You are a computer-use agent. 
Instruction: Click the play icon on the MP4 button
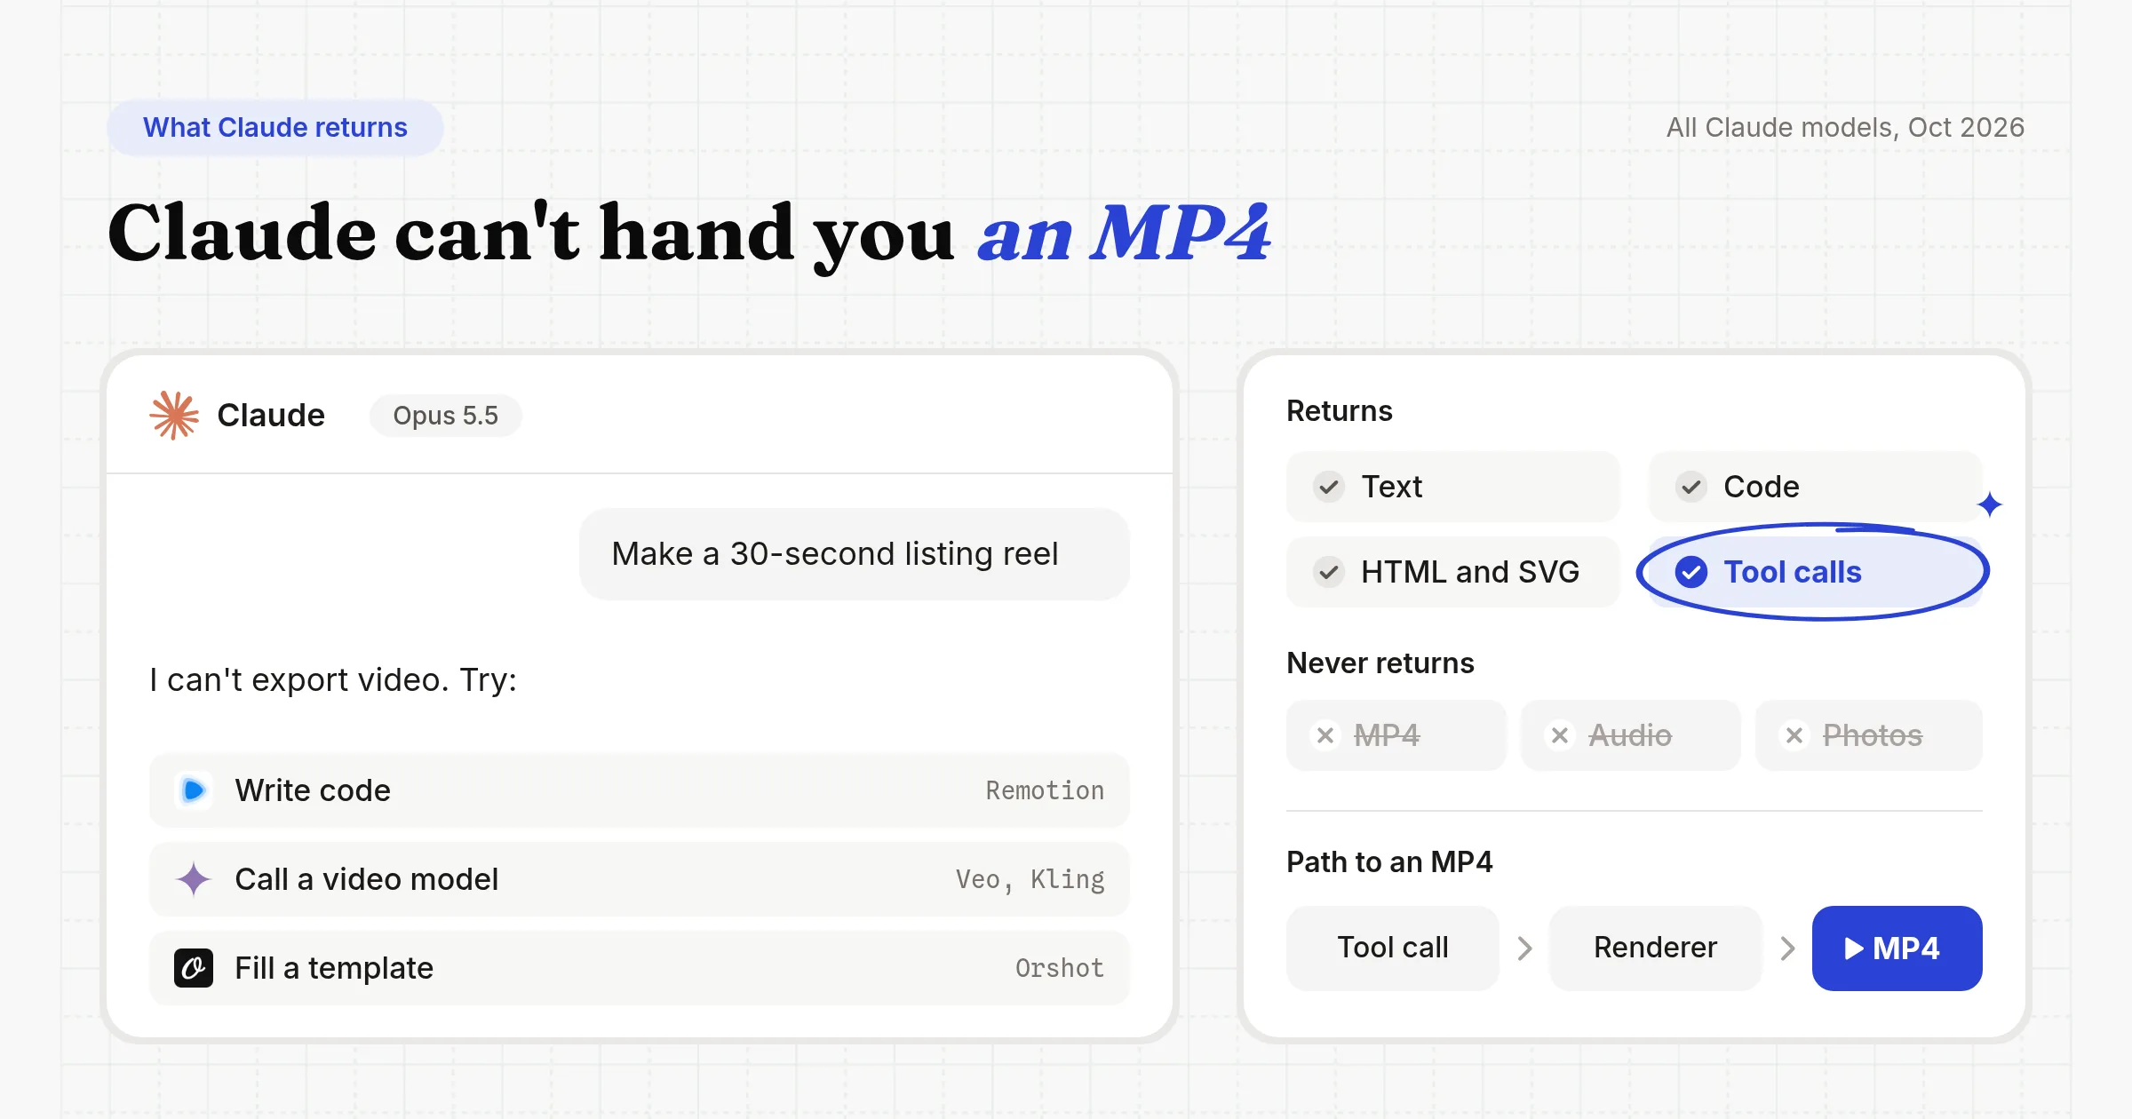pyautogui.click(x=1854, y=948)
